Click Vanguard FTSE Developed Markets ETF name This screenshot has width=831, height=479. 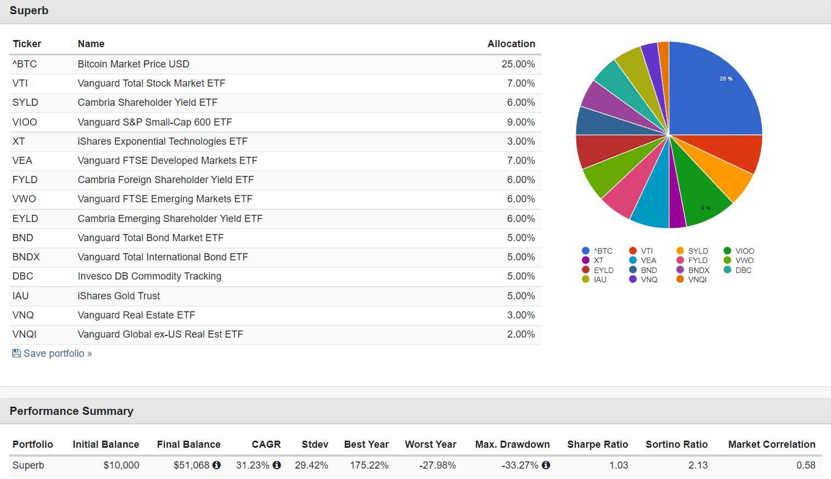point(168,161)
